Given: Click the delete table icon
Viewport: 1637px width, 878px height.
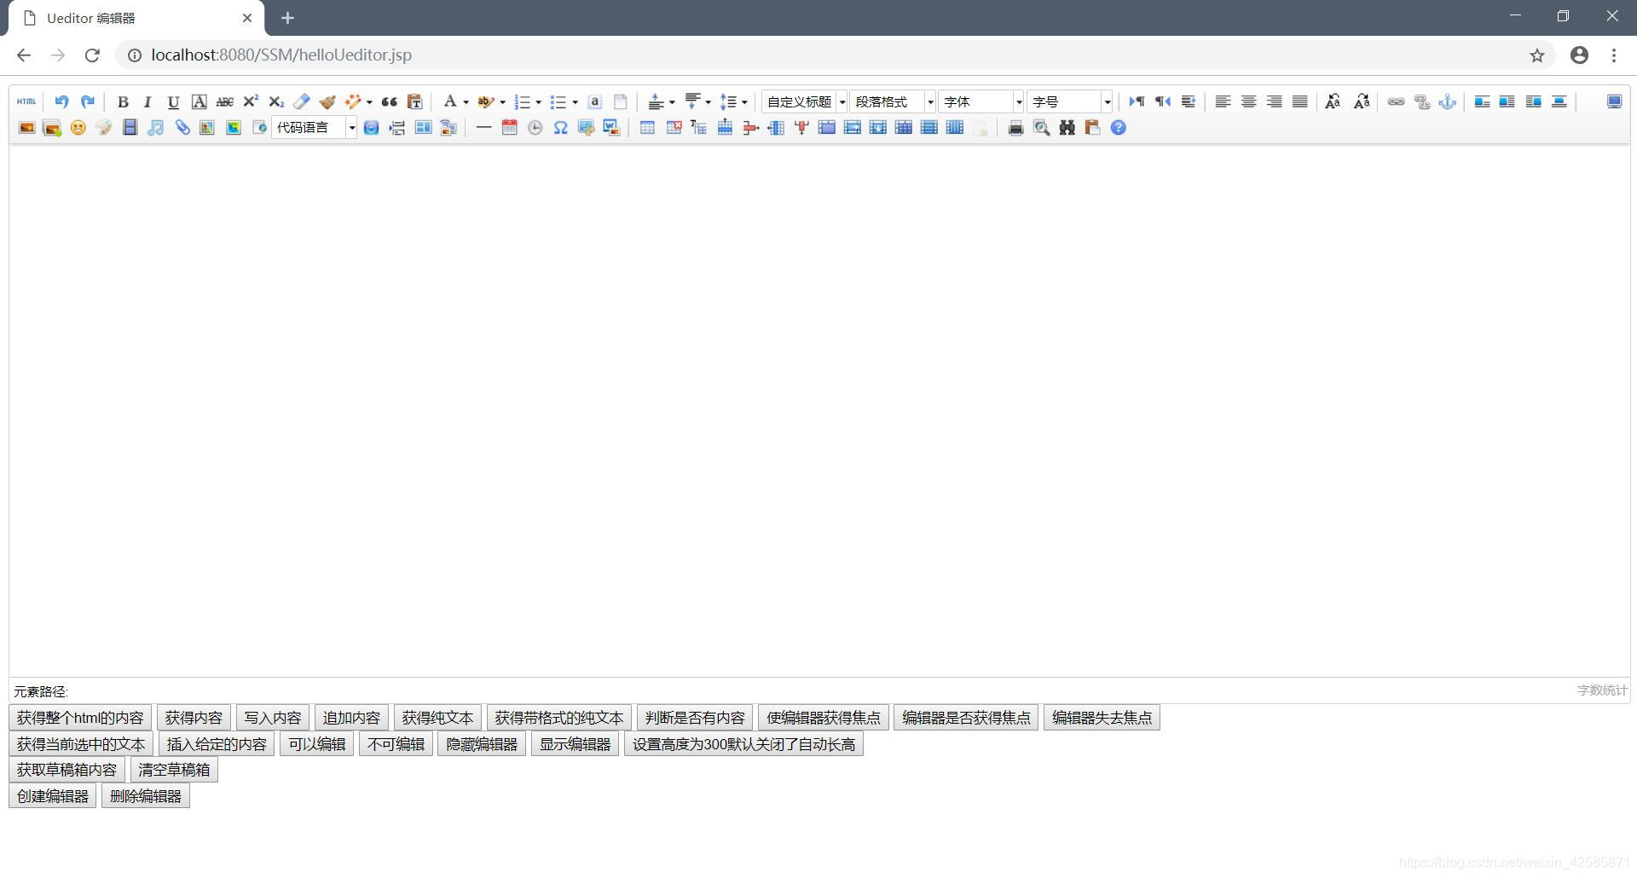Looking at the screenshot, I should (x=674, y=128).
